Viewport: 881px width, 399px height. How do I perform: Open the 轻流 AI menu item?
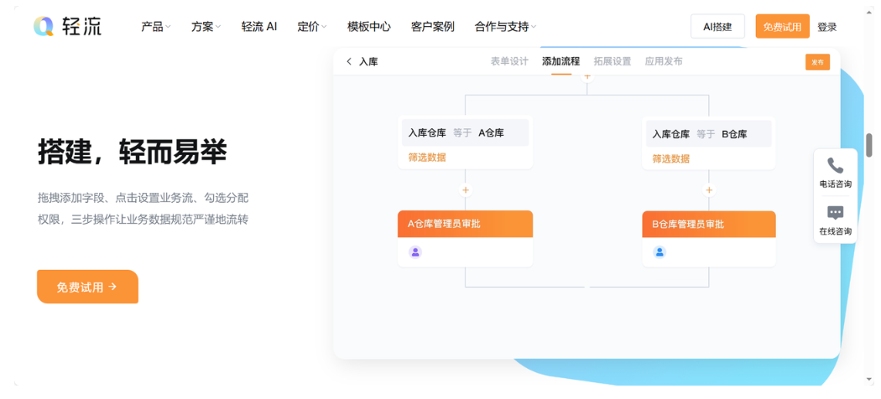click(x=259, y=26)
